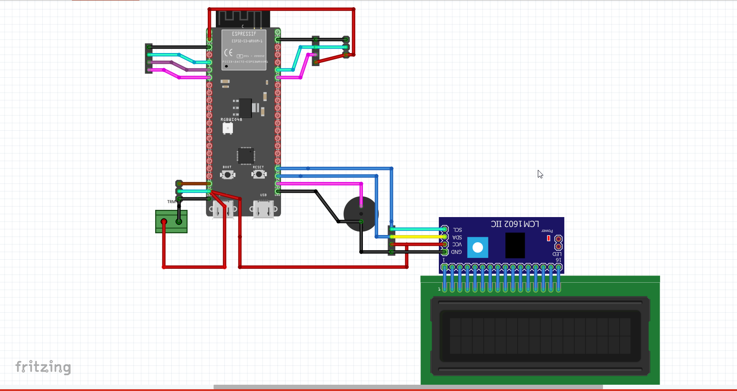Click the red power LED on the LCM1602 module
The height and width of the screenshot is (391, 737).
(x=549, y=238)
